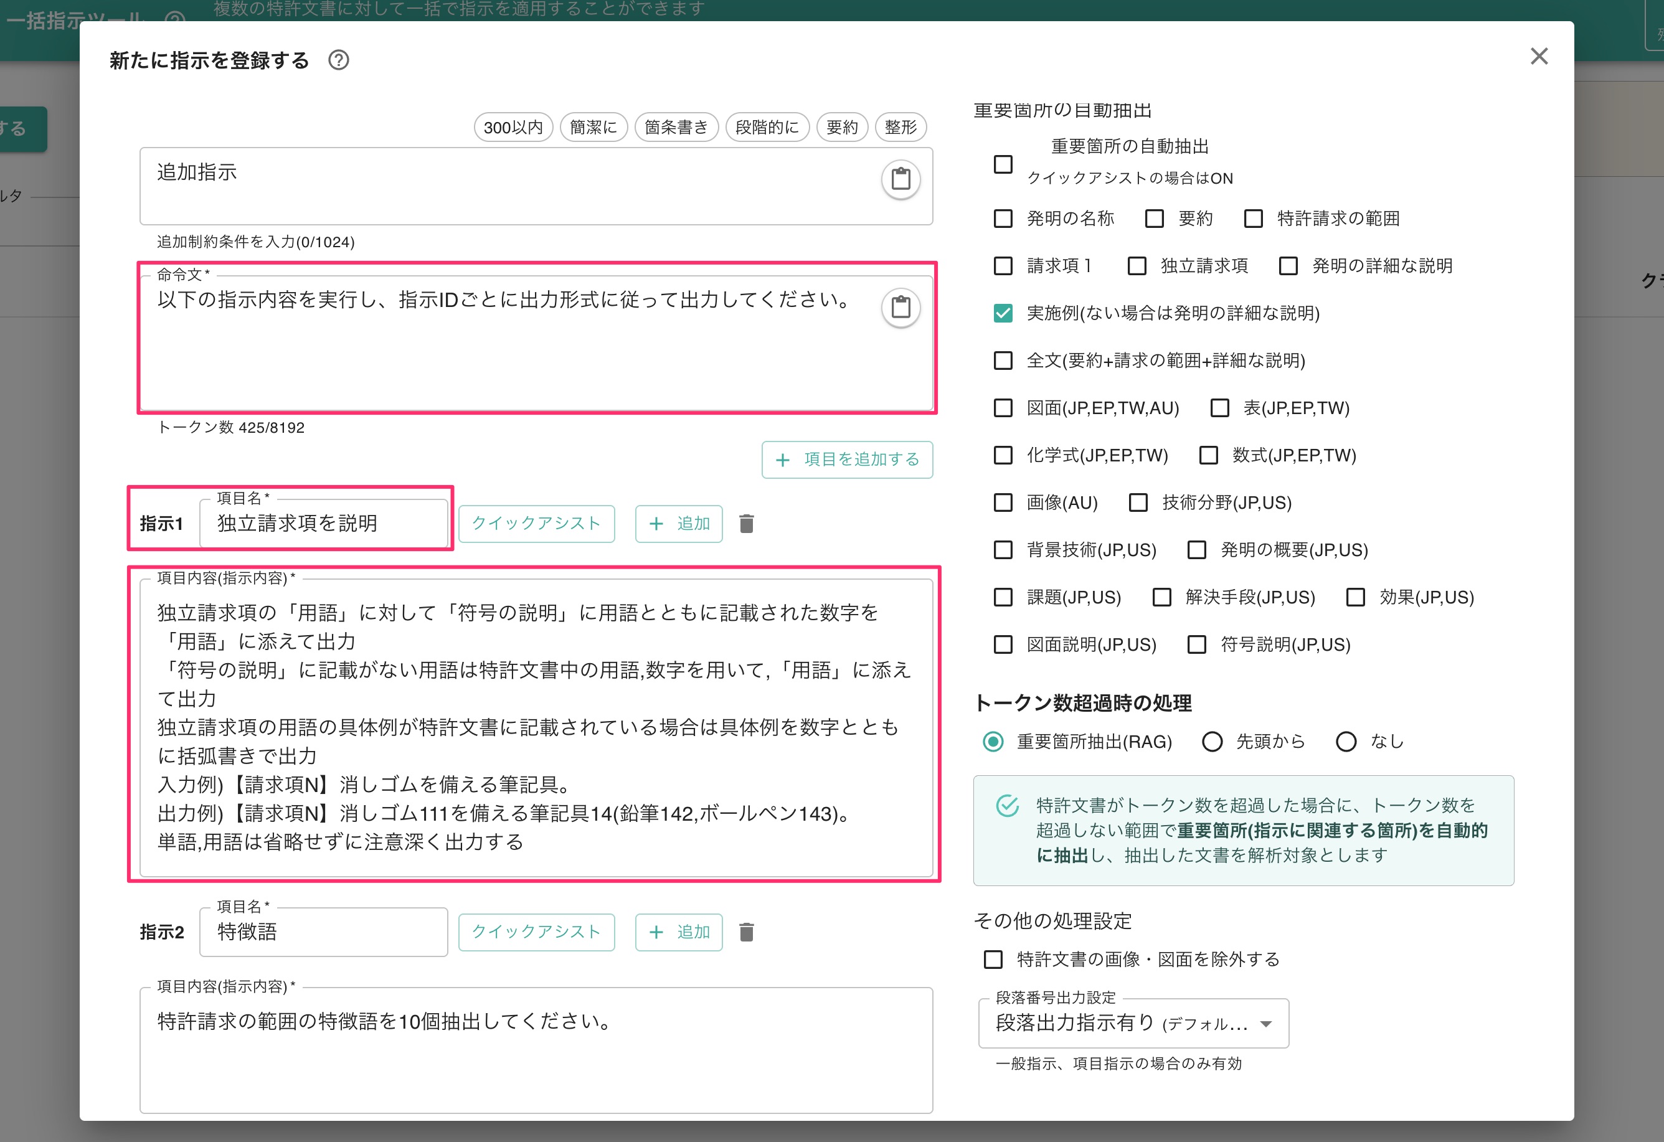The width and height of the screenshot is (1664, 1142).
Task: Click the 追加 button for 指示1
Action: tap(679, 524)
